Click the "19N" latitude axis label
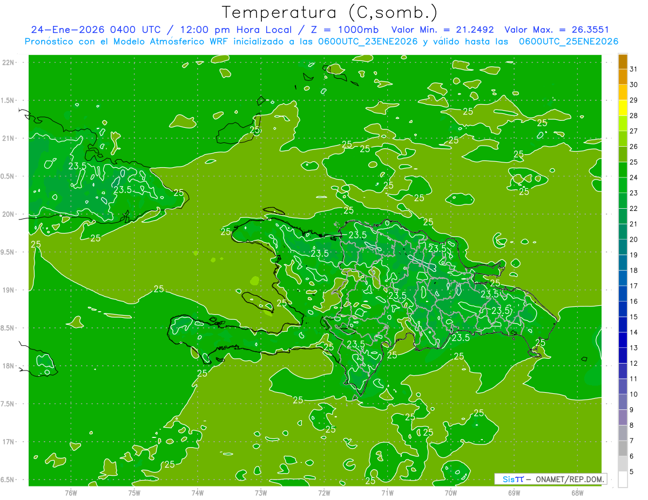The width and height of the screenshot is (648, 500). pos(9,290)
